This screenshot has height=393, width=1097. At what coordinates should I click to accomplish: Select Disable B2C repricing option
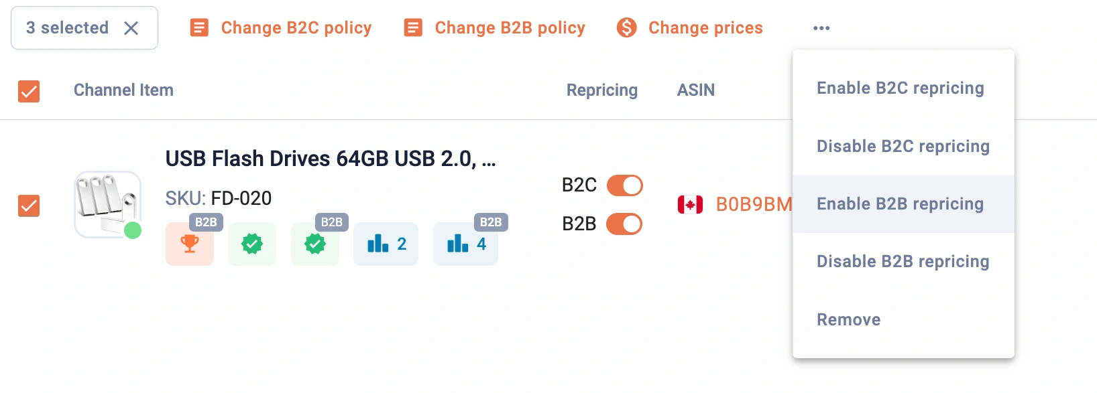(x=903, y=146)
